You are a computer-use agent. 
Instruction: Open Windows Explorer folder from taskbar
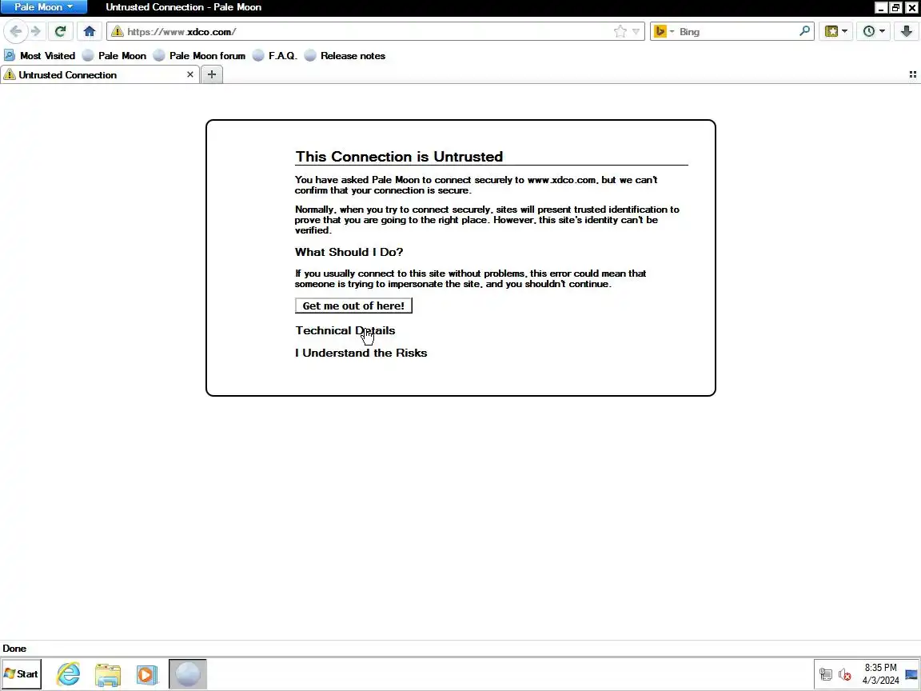pos(107,674)
